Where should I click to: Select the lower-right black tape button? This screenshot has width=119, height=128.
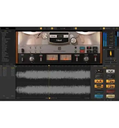click(95, 51)
